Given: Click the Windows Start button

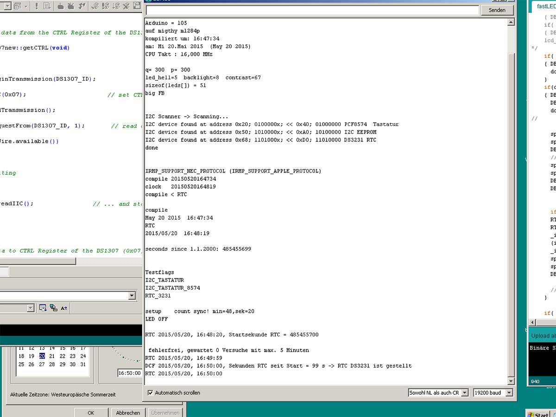Looking at the screenshot, I should click(x=538, y=414).
